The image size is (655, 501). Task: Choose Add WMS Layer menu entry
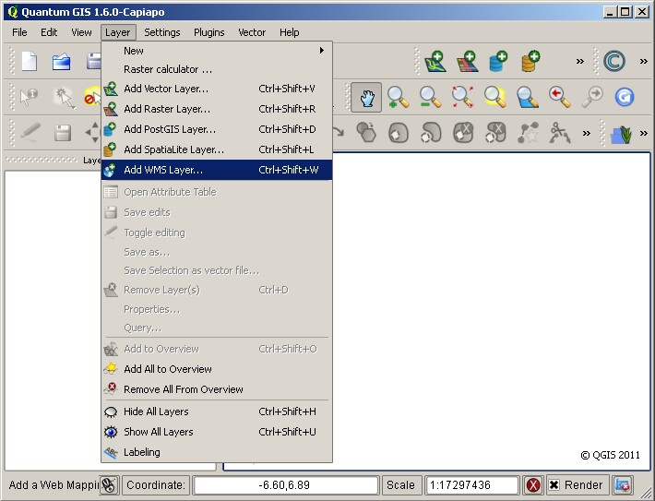click(217, 170)
